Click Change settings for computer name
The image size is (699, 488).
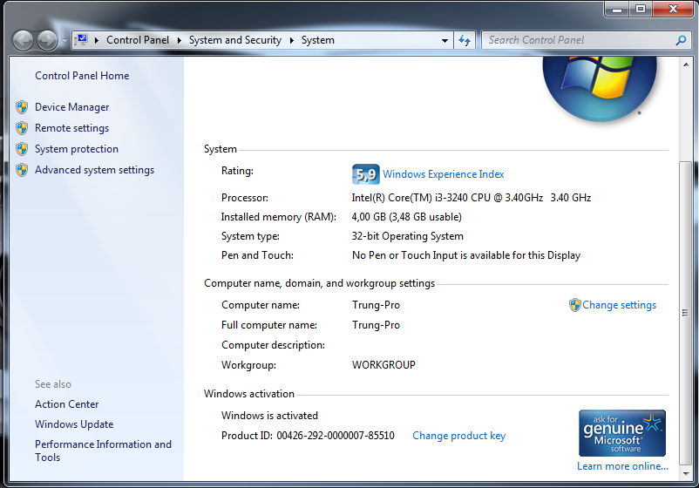[x=619, y=305]
